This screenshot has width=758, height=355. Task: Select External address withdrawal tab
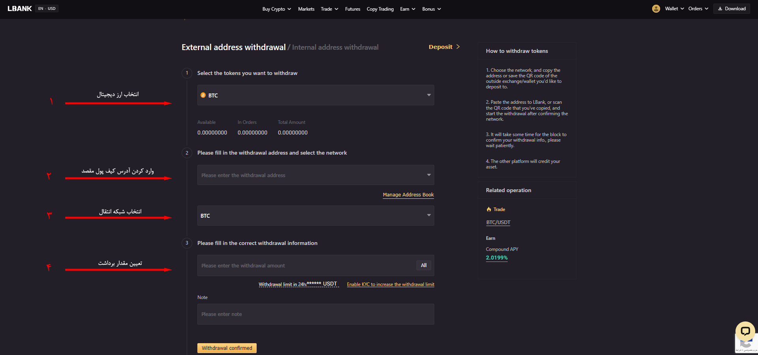coord(234,47)
